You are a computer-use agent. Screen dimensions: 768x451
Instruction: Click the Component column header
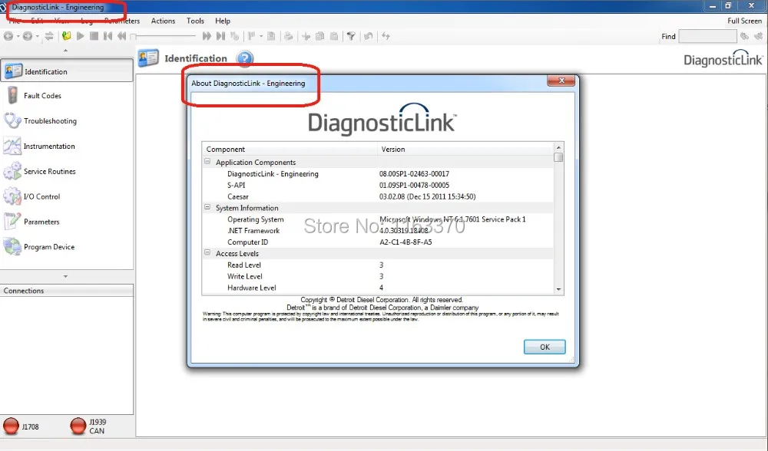pyautogui.click(x=290, y=150)
